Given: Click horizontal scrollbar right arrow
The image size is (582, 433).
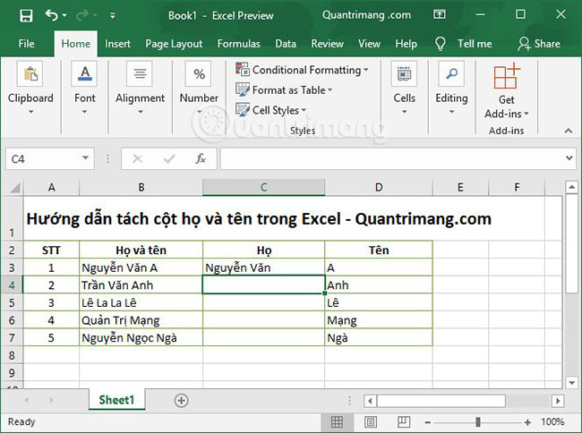Looking at the screenshot, I should tap(558, 401).
